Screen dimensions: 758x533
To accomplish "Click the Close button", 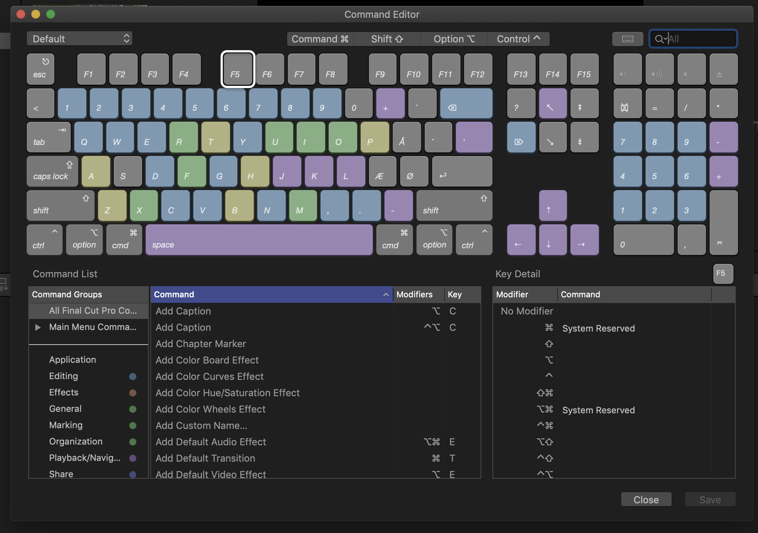I will click(x=646, y=500).
